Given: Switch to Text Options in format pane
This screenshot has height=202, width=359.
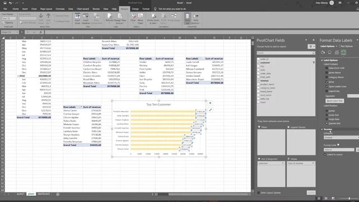Looking at the screenshot, I should (347, 46).
